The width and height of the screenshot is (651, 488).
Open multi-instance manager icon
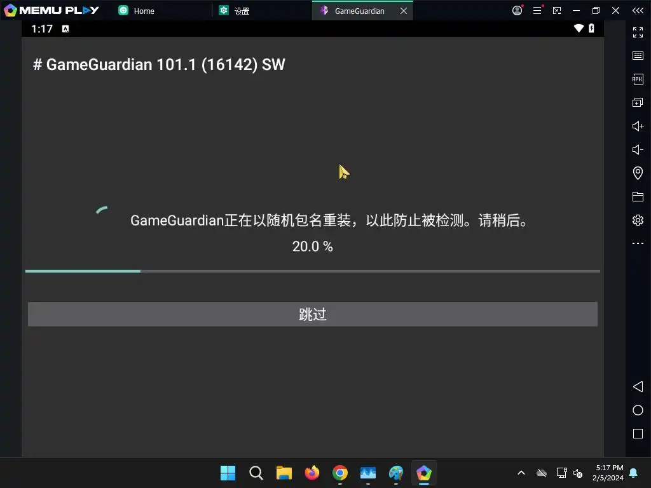[638, 102]
